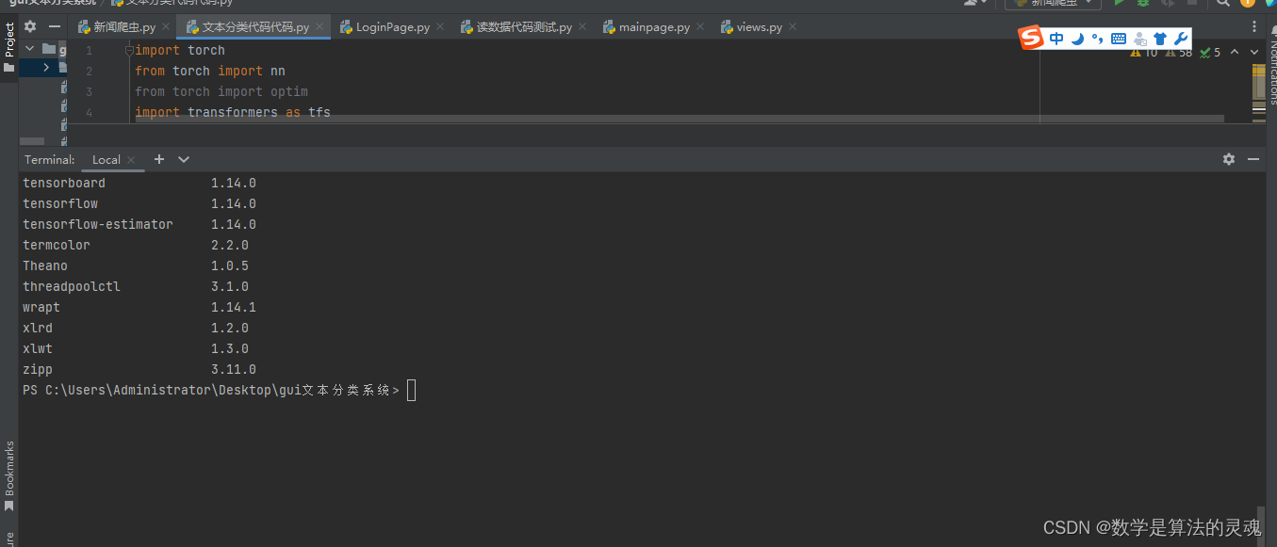Click terminal command prompt input
1277x547 pixels.
tap(412, 390)
